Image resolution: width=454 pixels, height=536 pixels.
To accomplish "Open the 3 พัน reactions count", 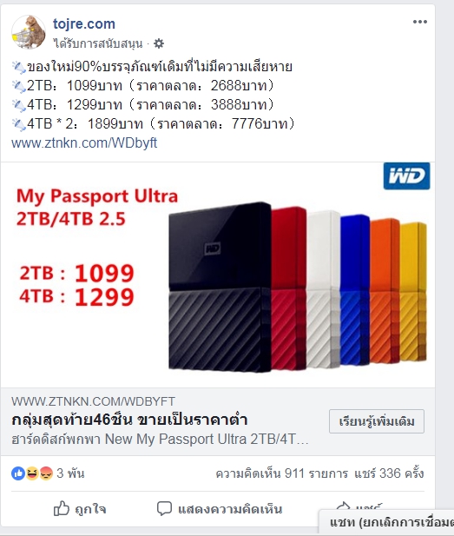I will coord(70,473).
